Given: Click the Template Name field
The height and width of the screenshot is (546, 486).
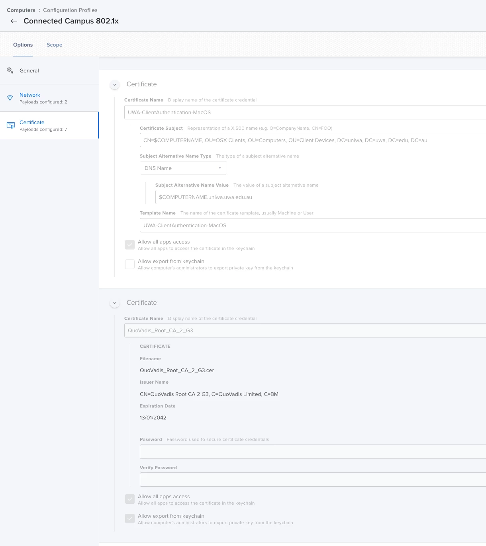Looking at the screenshot, I should [x=313, y=225].
